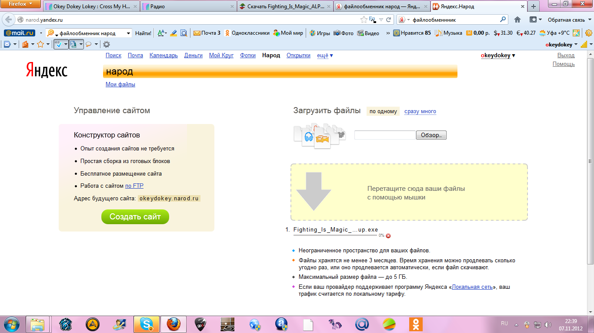Click the Выход logout link
This screenshot has width=594, height=333.
pos(566,55)
